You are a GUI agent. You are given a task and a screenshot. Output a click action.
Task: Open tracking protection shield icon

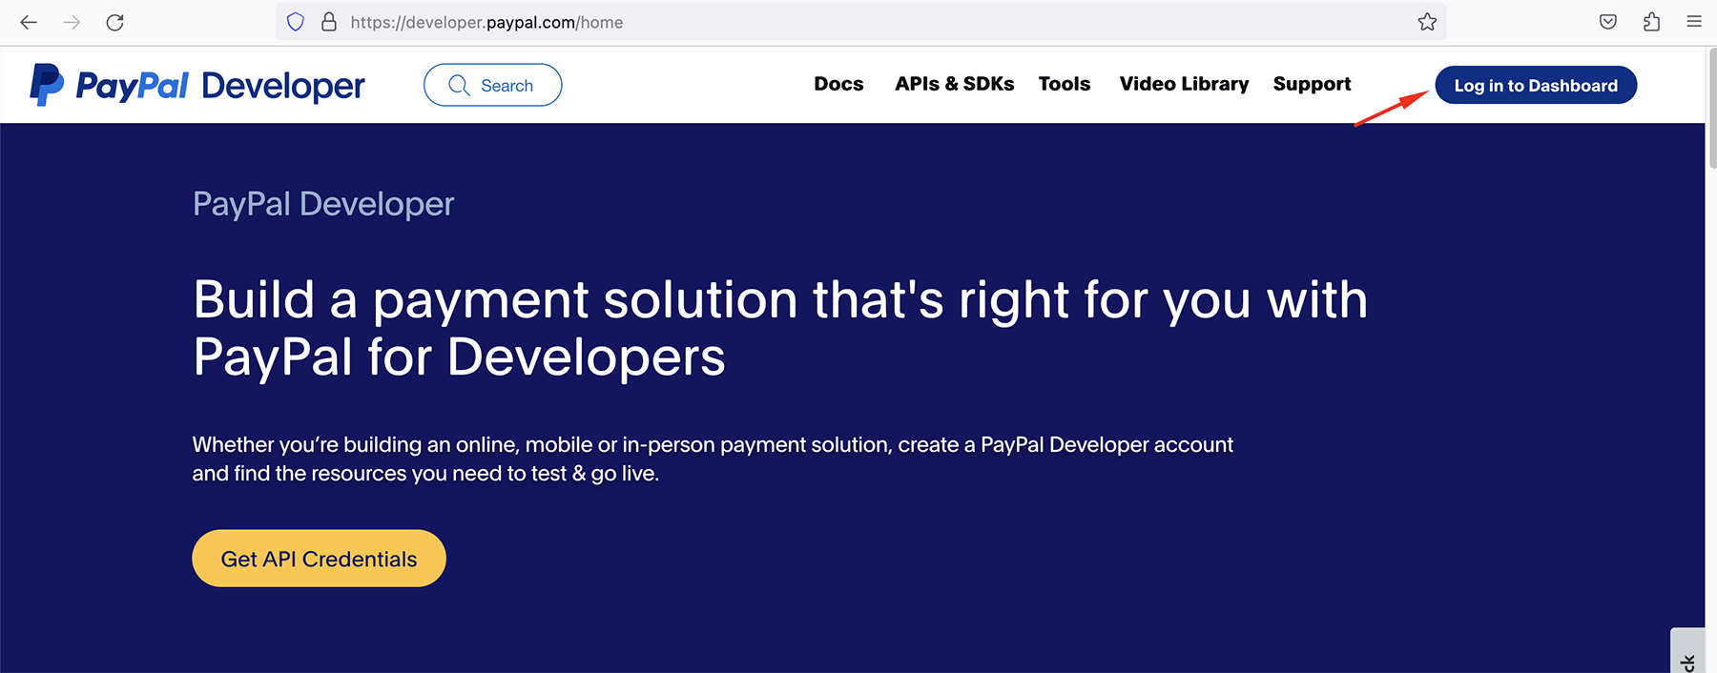pyautogui.click(x=296, y=22)
